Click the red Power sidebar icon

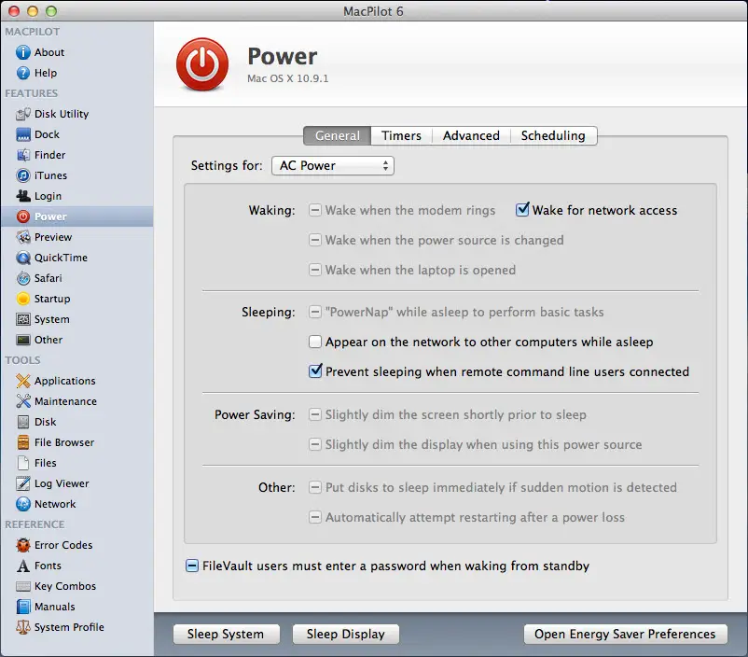coord(23,217)
